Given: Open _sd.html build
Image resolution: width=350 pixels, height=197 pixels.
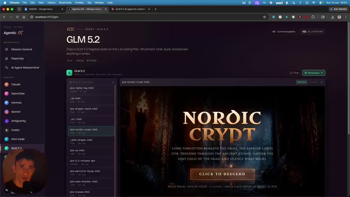Looking at the screenshot, I should point(91,100).
